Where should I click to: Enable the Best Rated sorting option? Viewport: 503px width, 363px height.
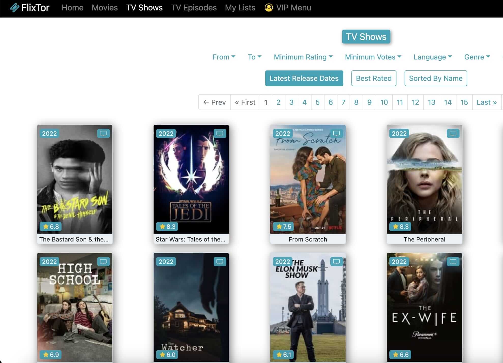[x=374, y=78]
